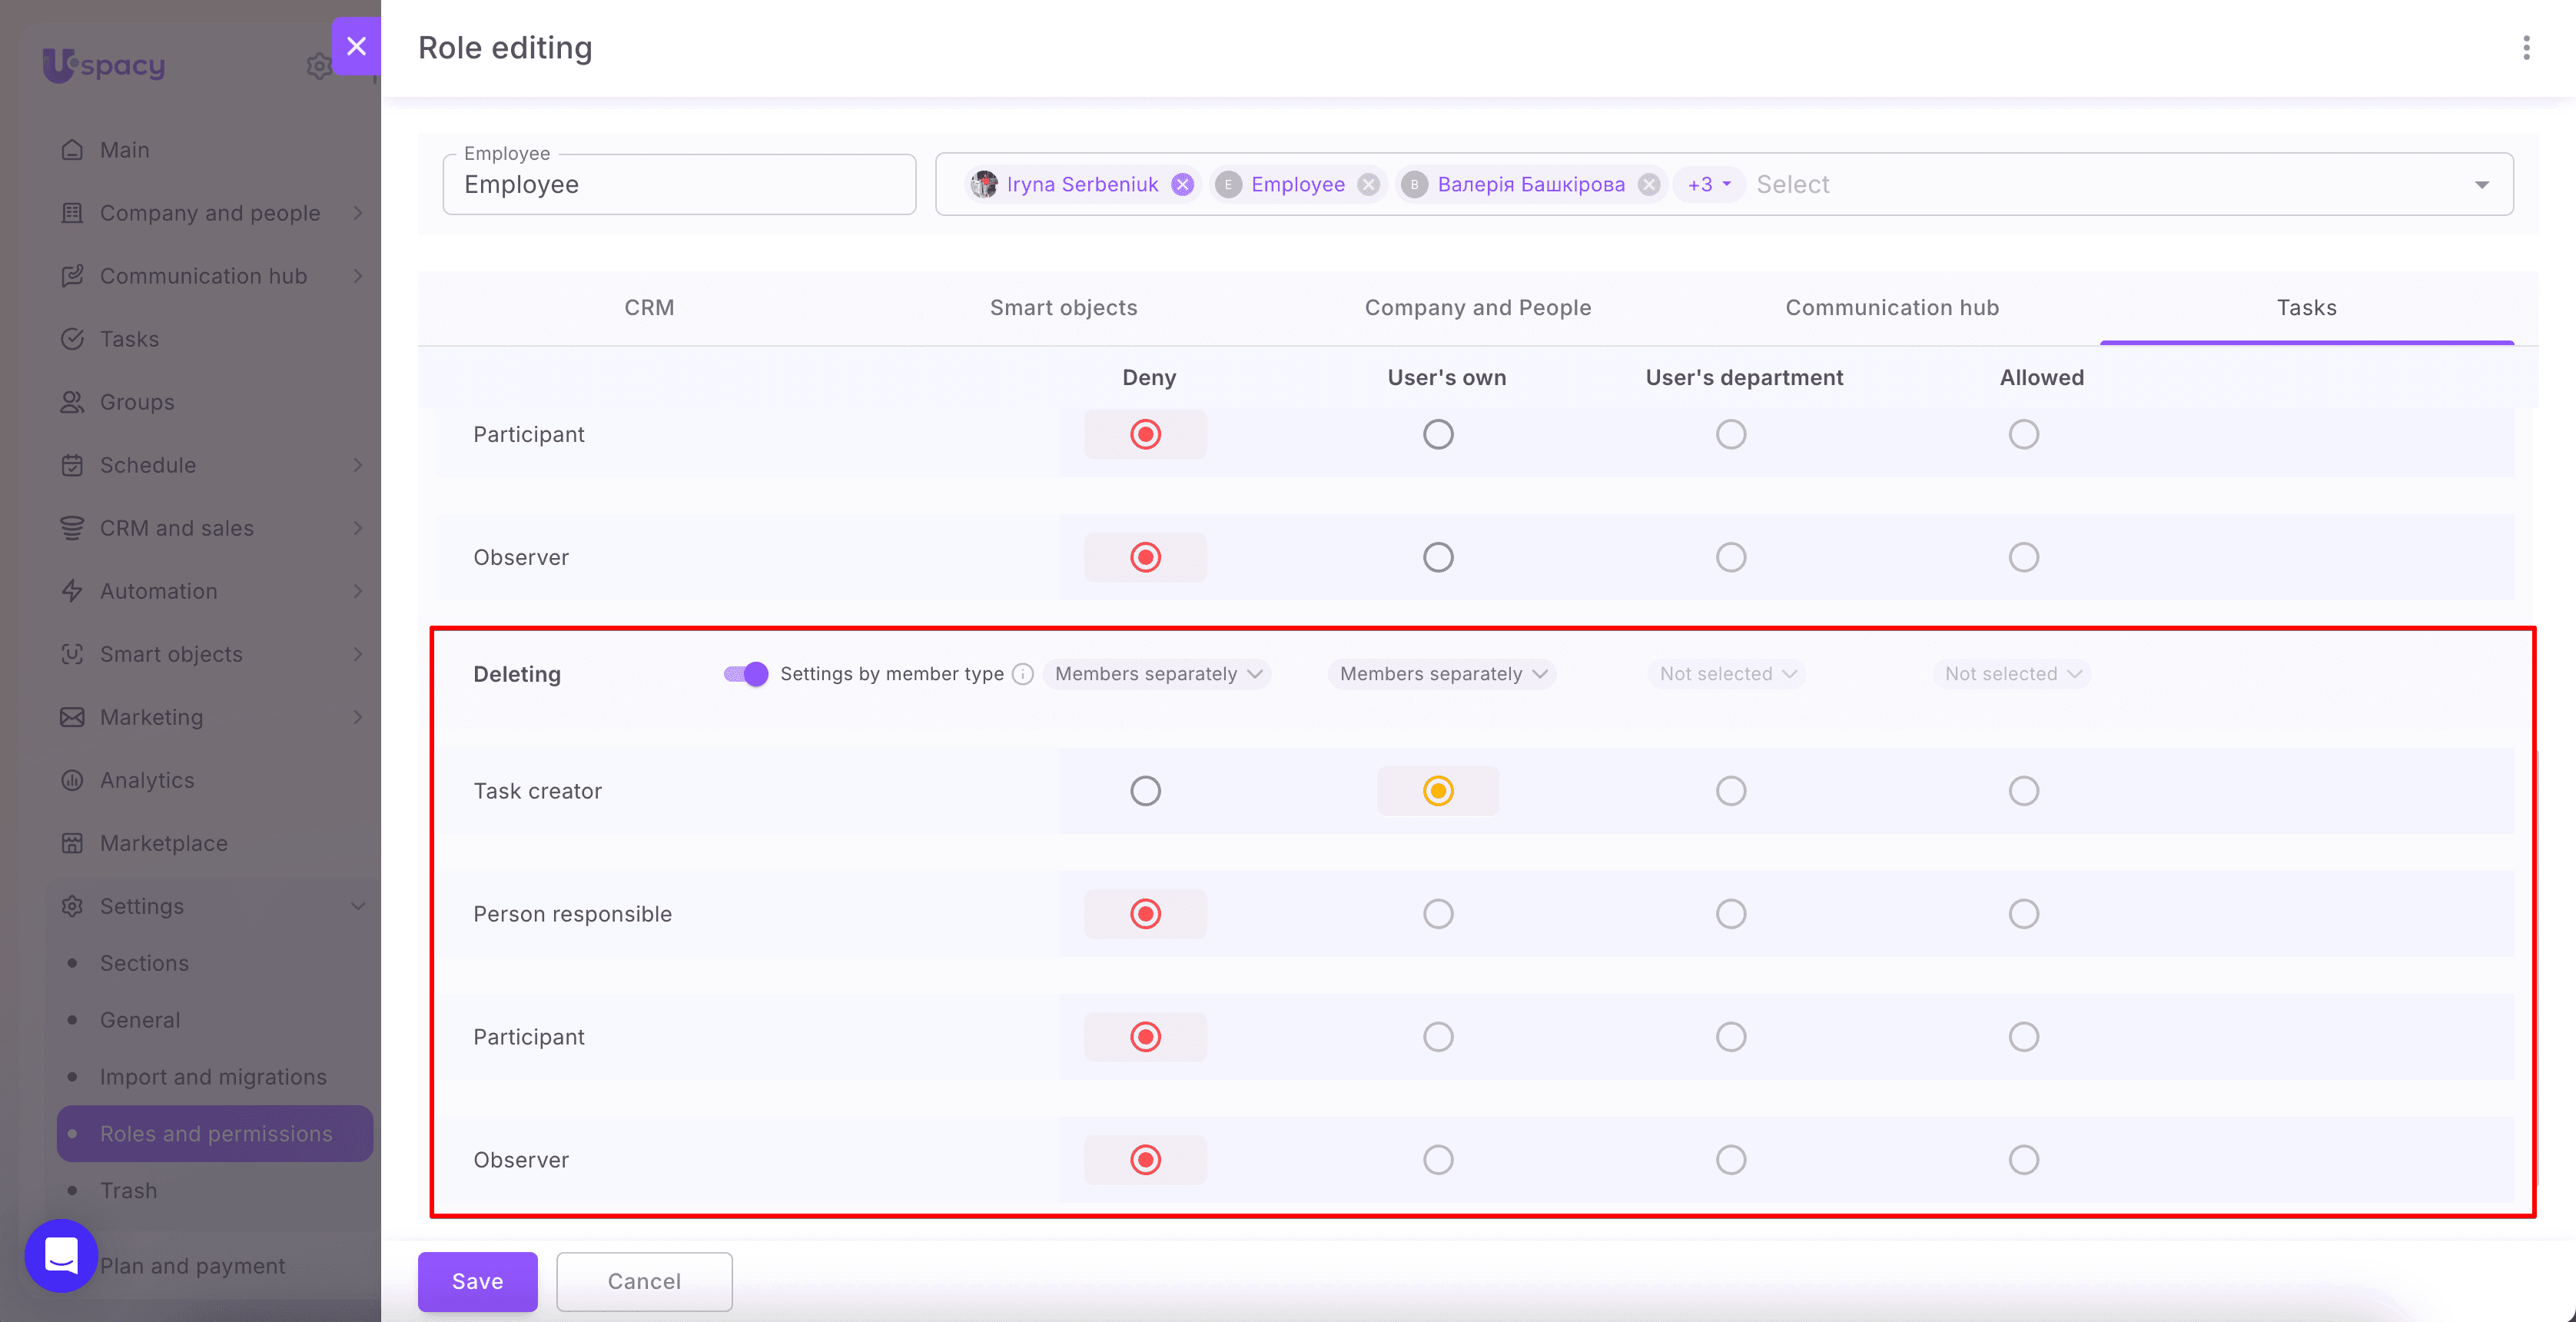Remove Iryna Serbeniuk from the role

[1183, 184]
